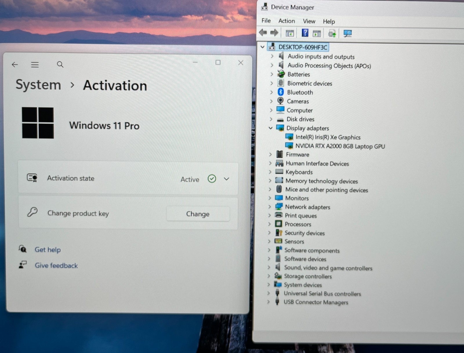Click the Settings back arrow icon
This screenshot has width=464, height=353.
click(15, 64)
